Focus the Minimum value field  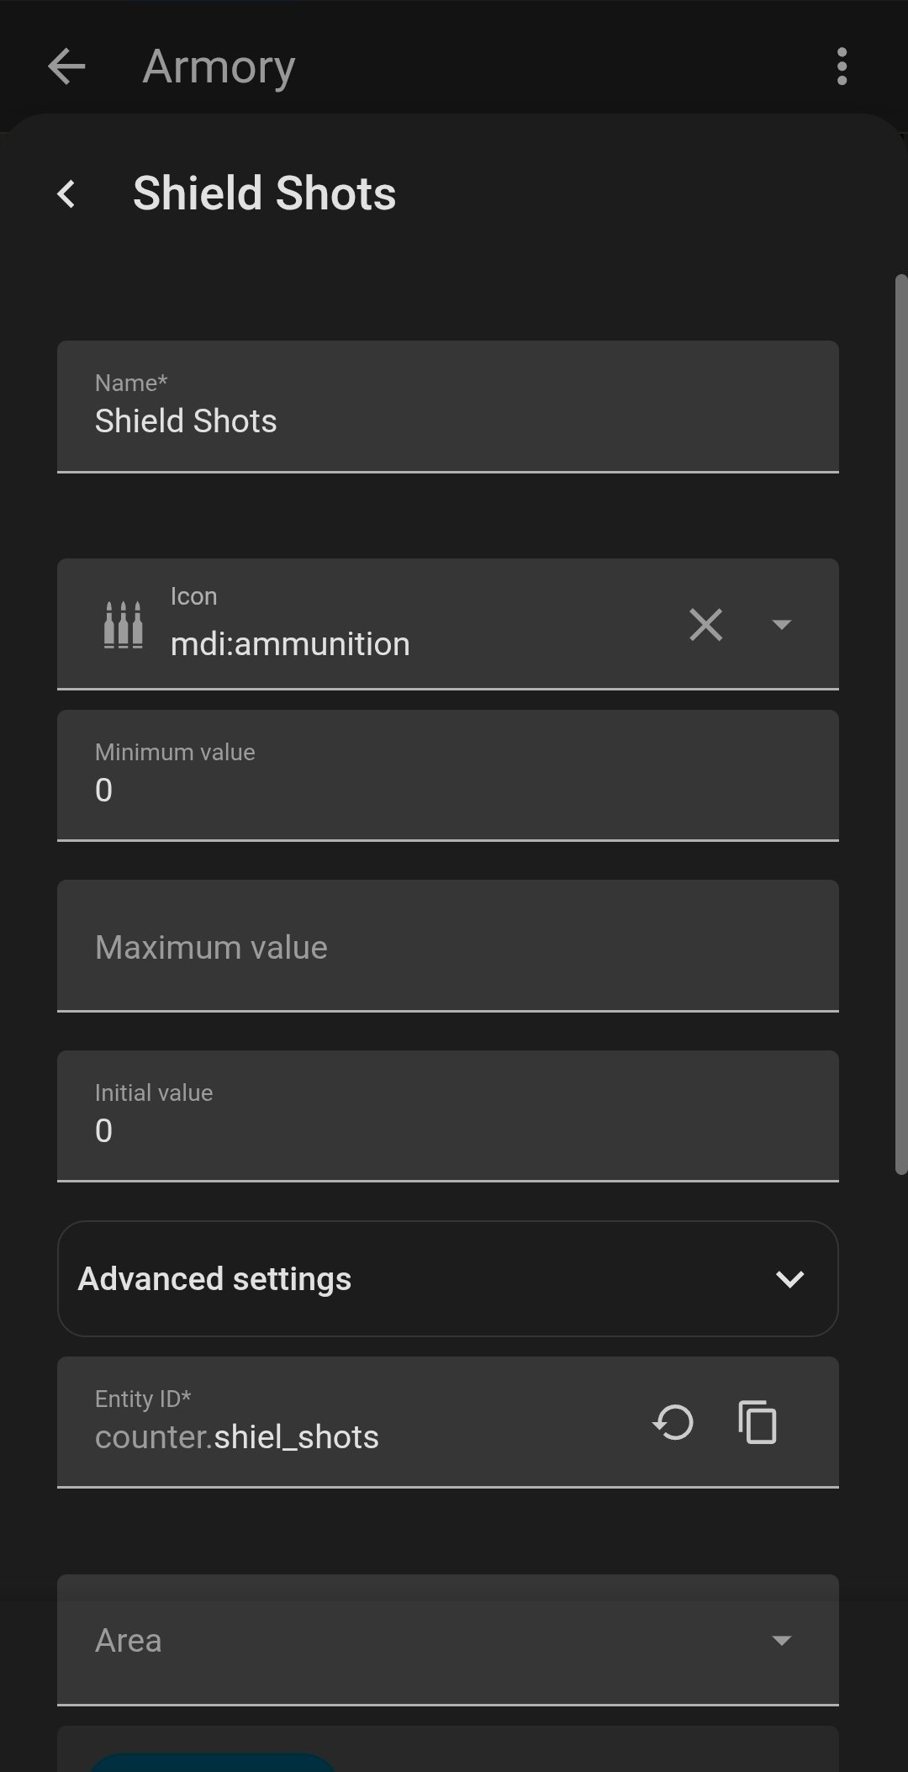click(448, 775)
